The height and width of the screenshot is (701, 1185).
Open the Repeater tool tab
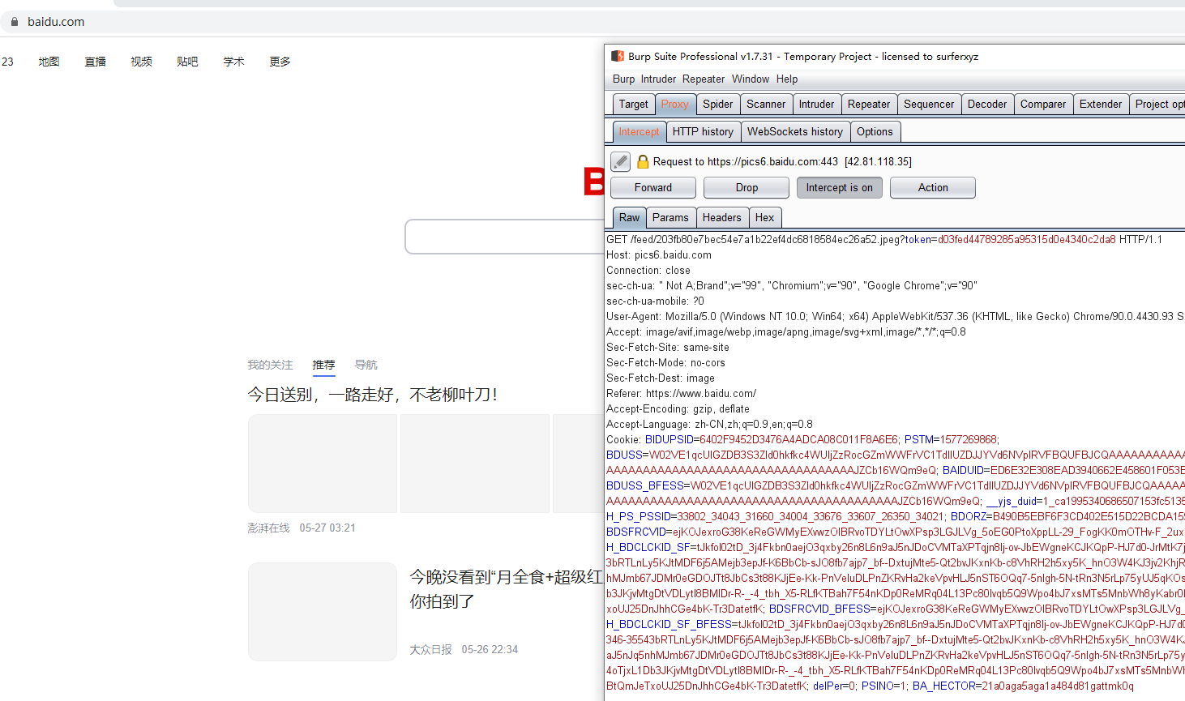coord(869,105)
